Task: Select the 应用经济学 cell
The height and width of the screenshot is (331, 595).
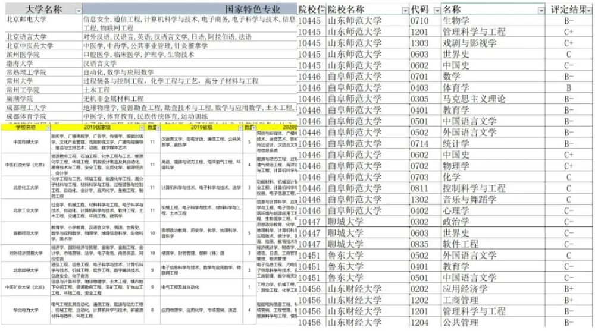Action: click(x=493, y=289)
